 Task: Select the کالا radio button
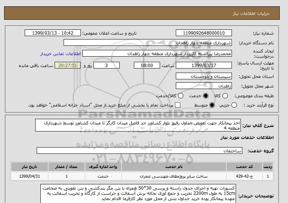click(225, 96)
